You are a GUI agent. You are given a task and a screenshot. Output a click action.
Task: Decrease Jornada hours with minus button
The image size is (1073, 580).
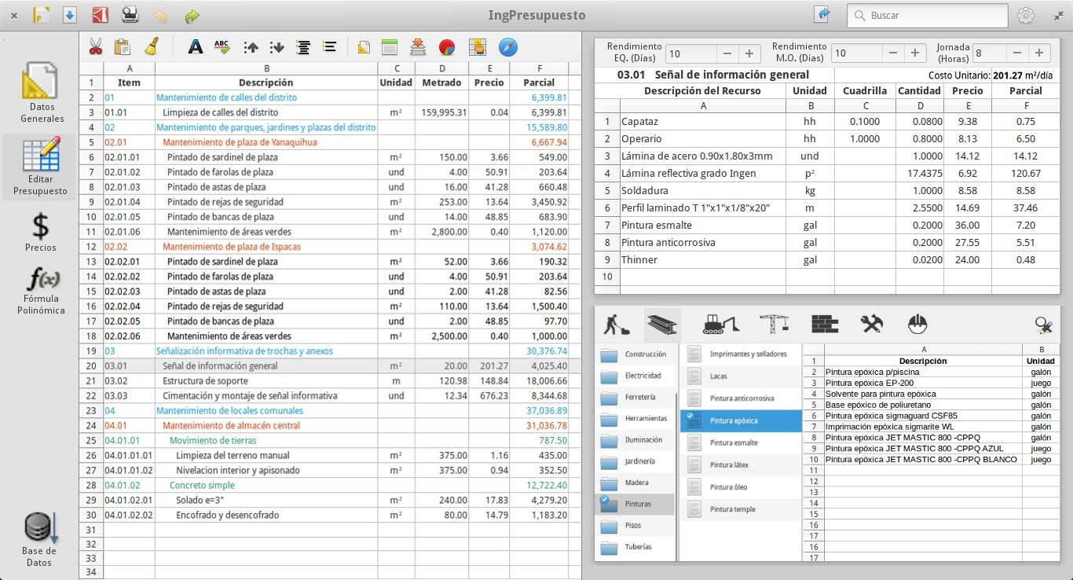pos(1017,53)
